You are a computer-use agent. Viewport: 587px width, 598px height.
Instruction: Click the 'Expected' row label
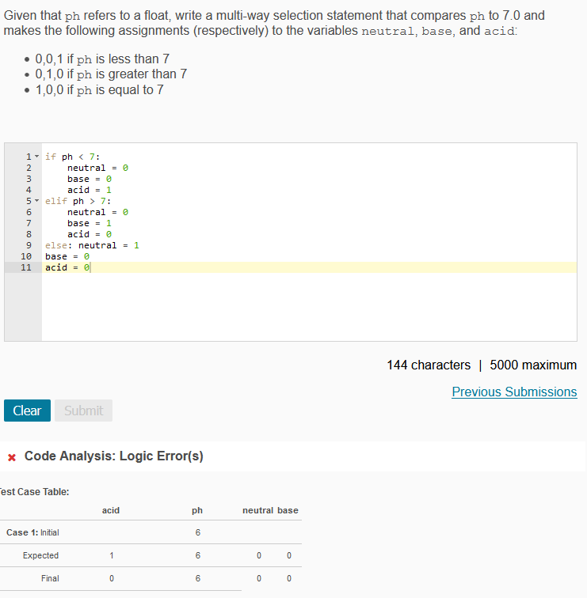coord(40,555)
